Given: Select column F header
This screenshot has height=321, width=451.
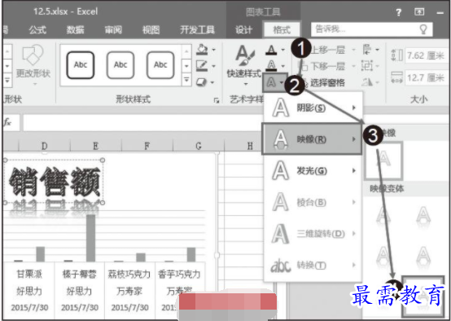Looking at the screenshot, I should [x=147, y=146].
